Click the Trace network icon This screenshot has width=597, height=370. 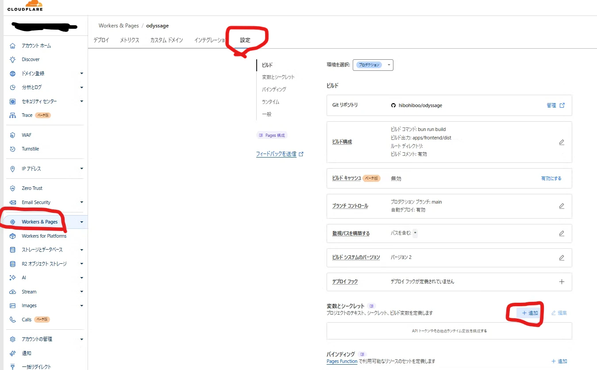pyautogui.click(x=12, y=115)
